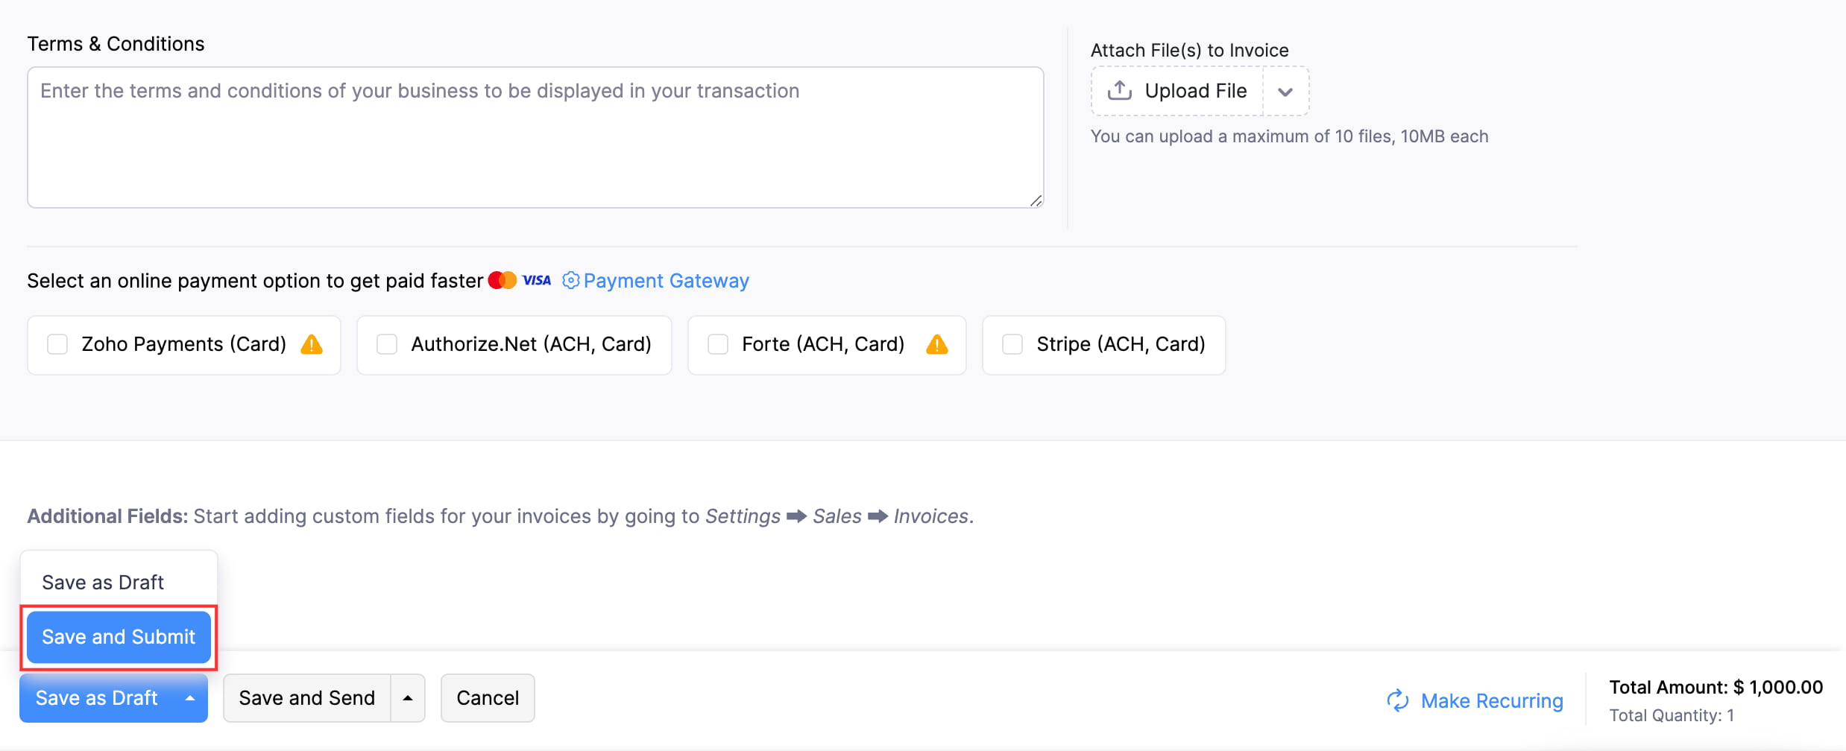Select the Mastercard icon

[503, 279]
